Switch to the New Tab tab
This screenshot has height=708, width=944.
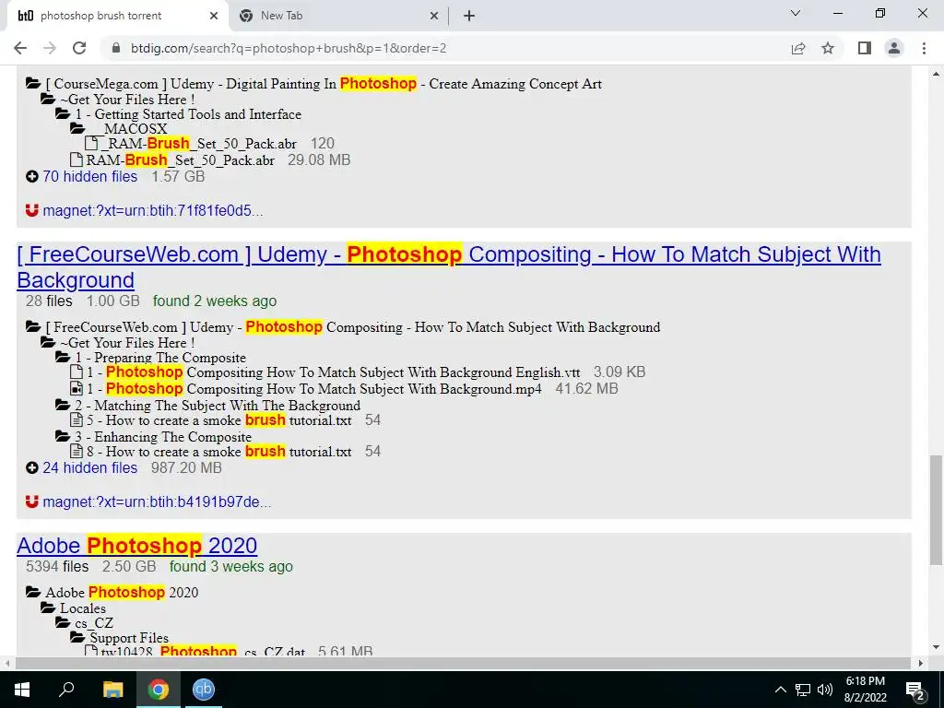tap(338, 16)
